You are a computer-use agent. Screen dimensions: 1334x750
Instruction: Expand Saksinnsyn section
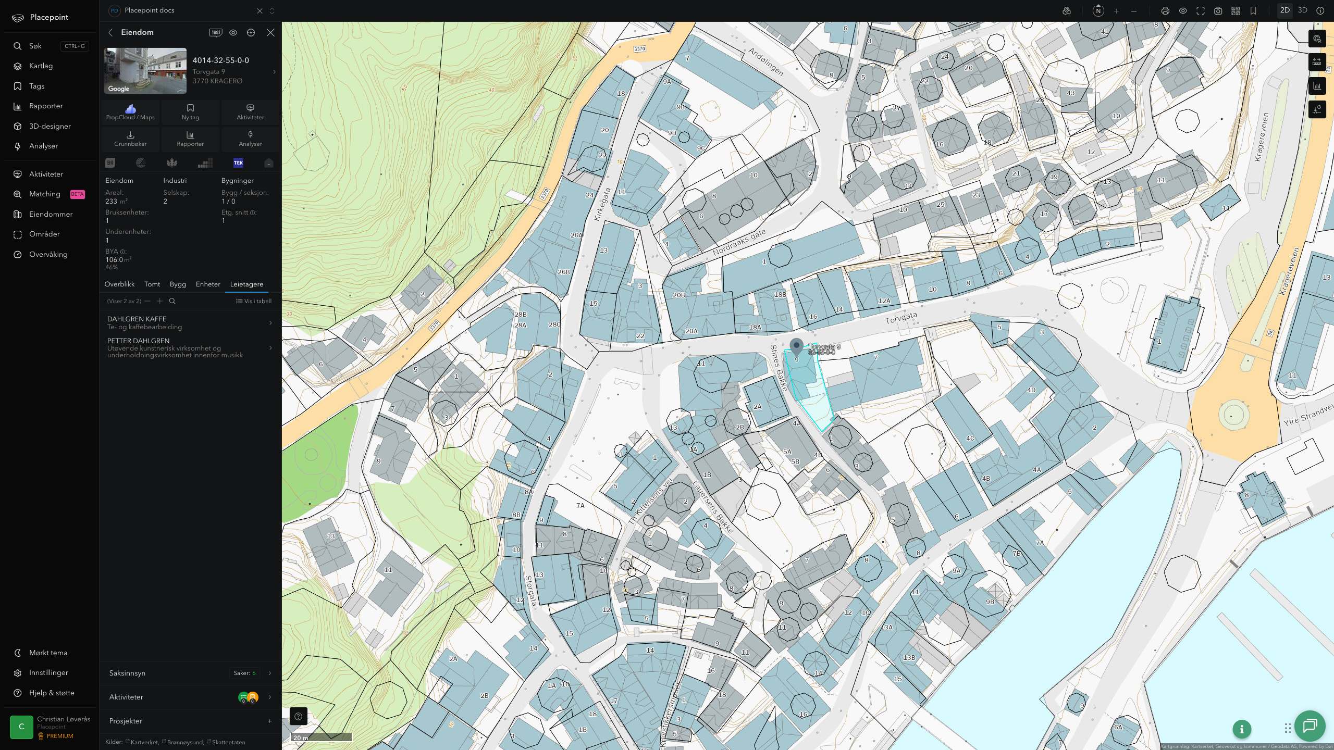(191, 673)
